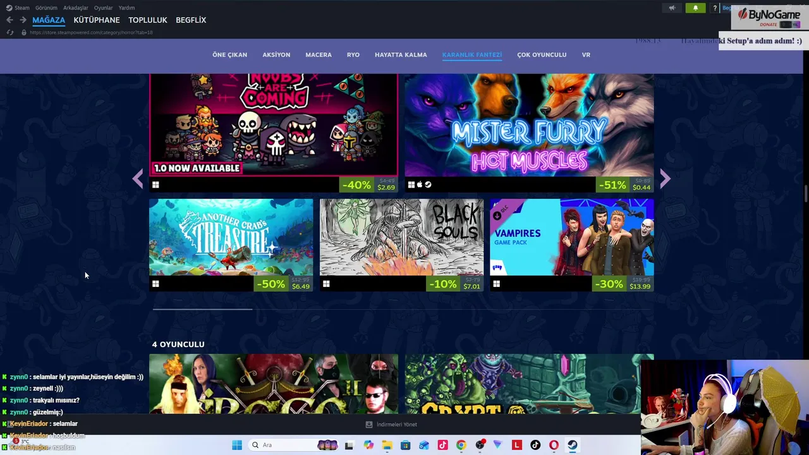The height and width of the screenshot is (455, 809).
Task: Click İndirmeleri Yönet downloads link
Action: pyautogui.click(x=391, y=425)
